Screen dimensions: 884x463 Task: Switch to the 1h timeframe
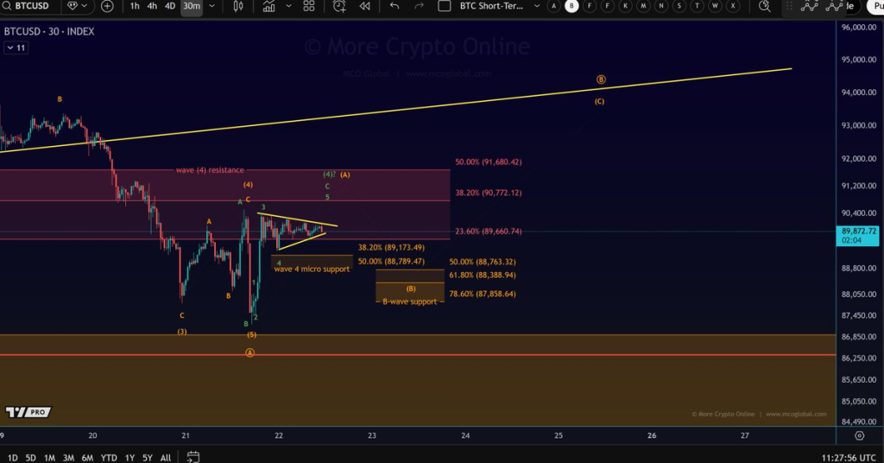coord(135,6)
